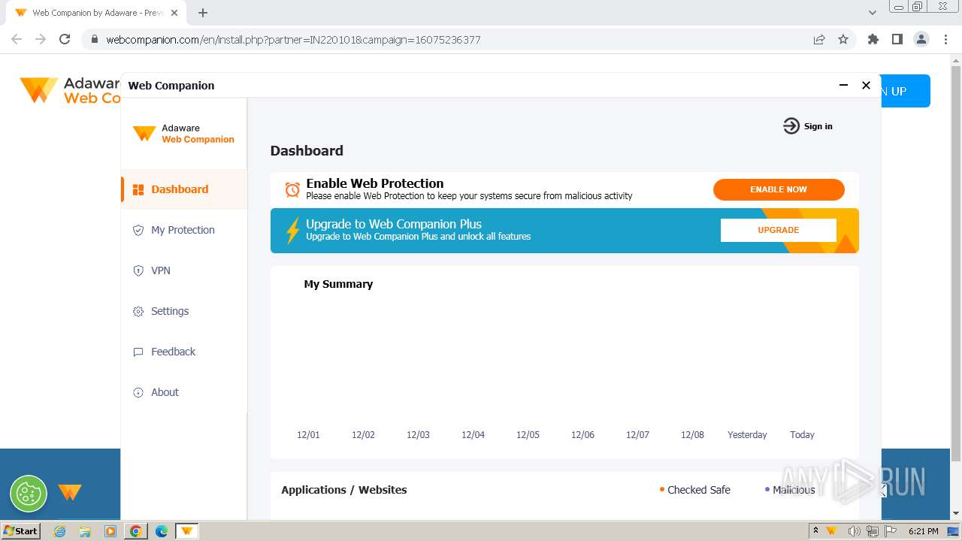This screenshot has width=962, height=541.
Task: Close the Web Companion window
Action: coord(866,86)
